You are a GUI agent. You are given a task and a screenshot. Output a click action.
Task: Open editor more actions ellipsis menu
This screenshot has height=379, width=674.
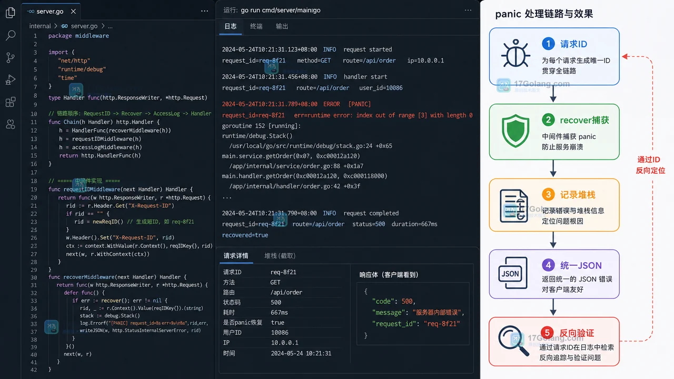(204, 11)
